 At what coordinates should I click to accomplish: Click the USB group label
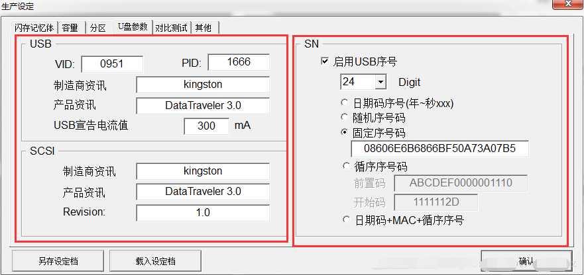pyautogui.click(x=40, y=44)
